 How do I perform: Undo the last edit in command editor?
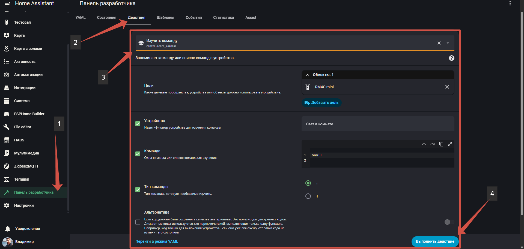[424, 144]
